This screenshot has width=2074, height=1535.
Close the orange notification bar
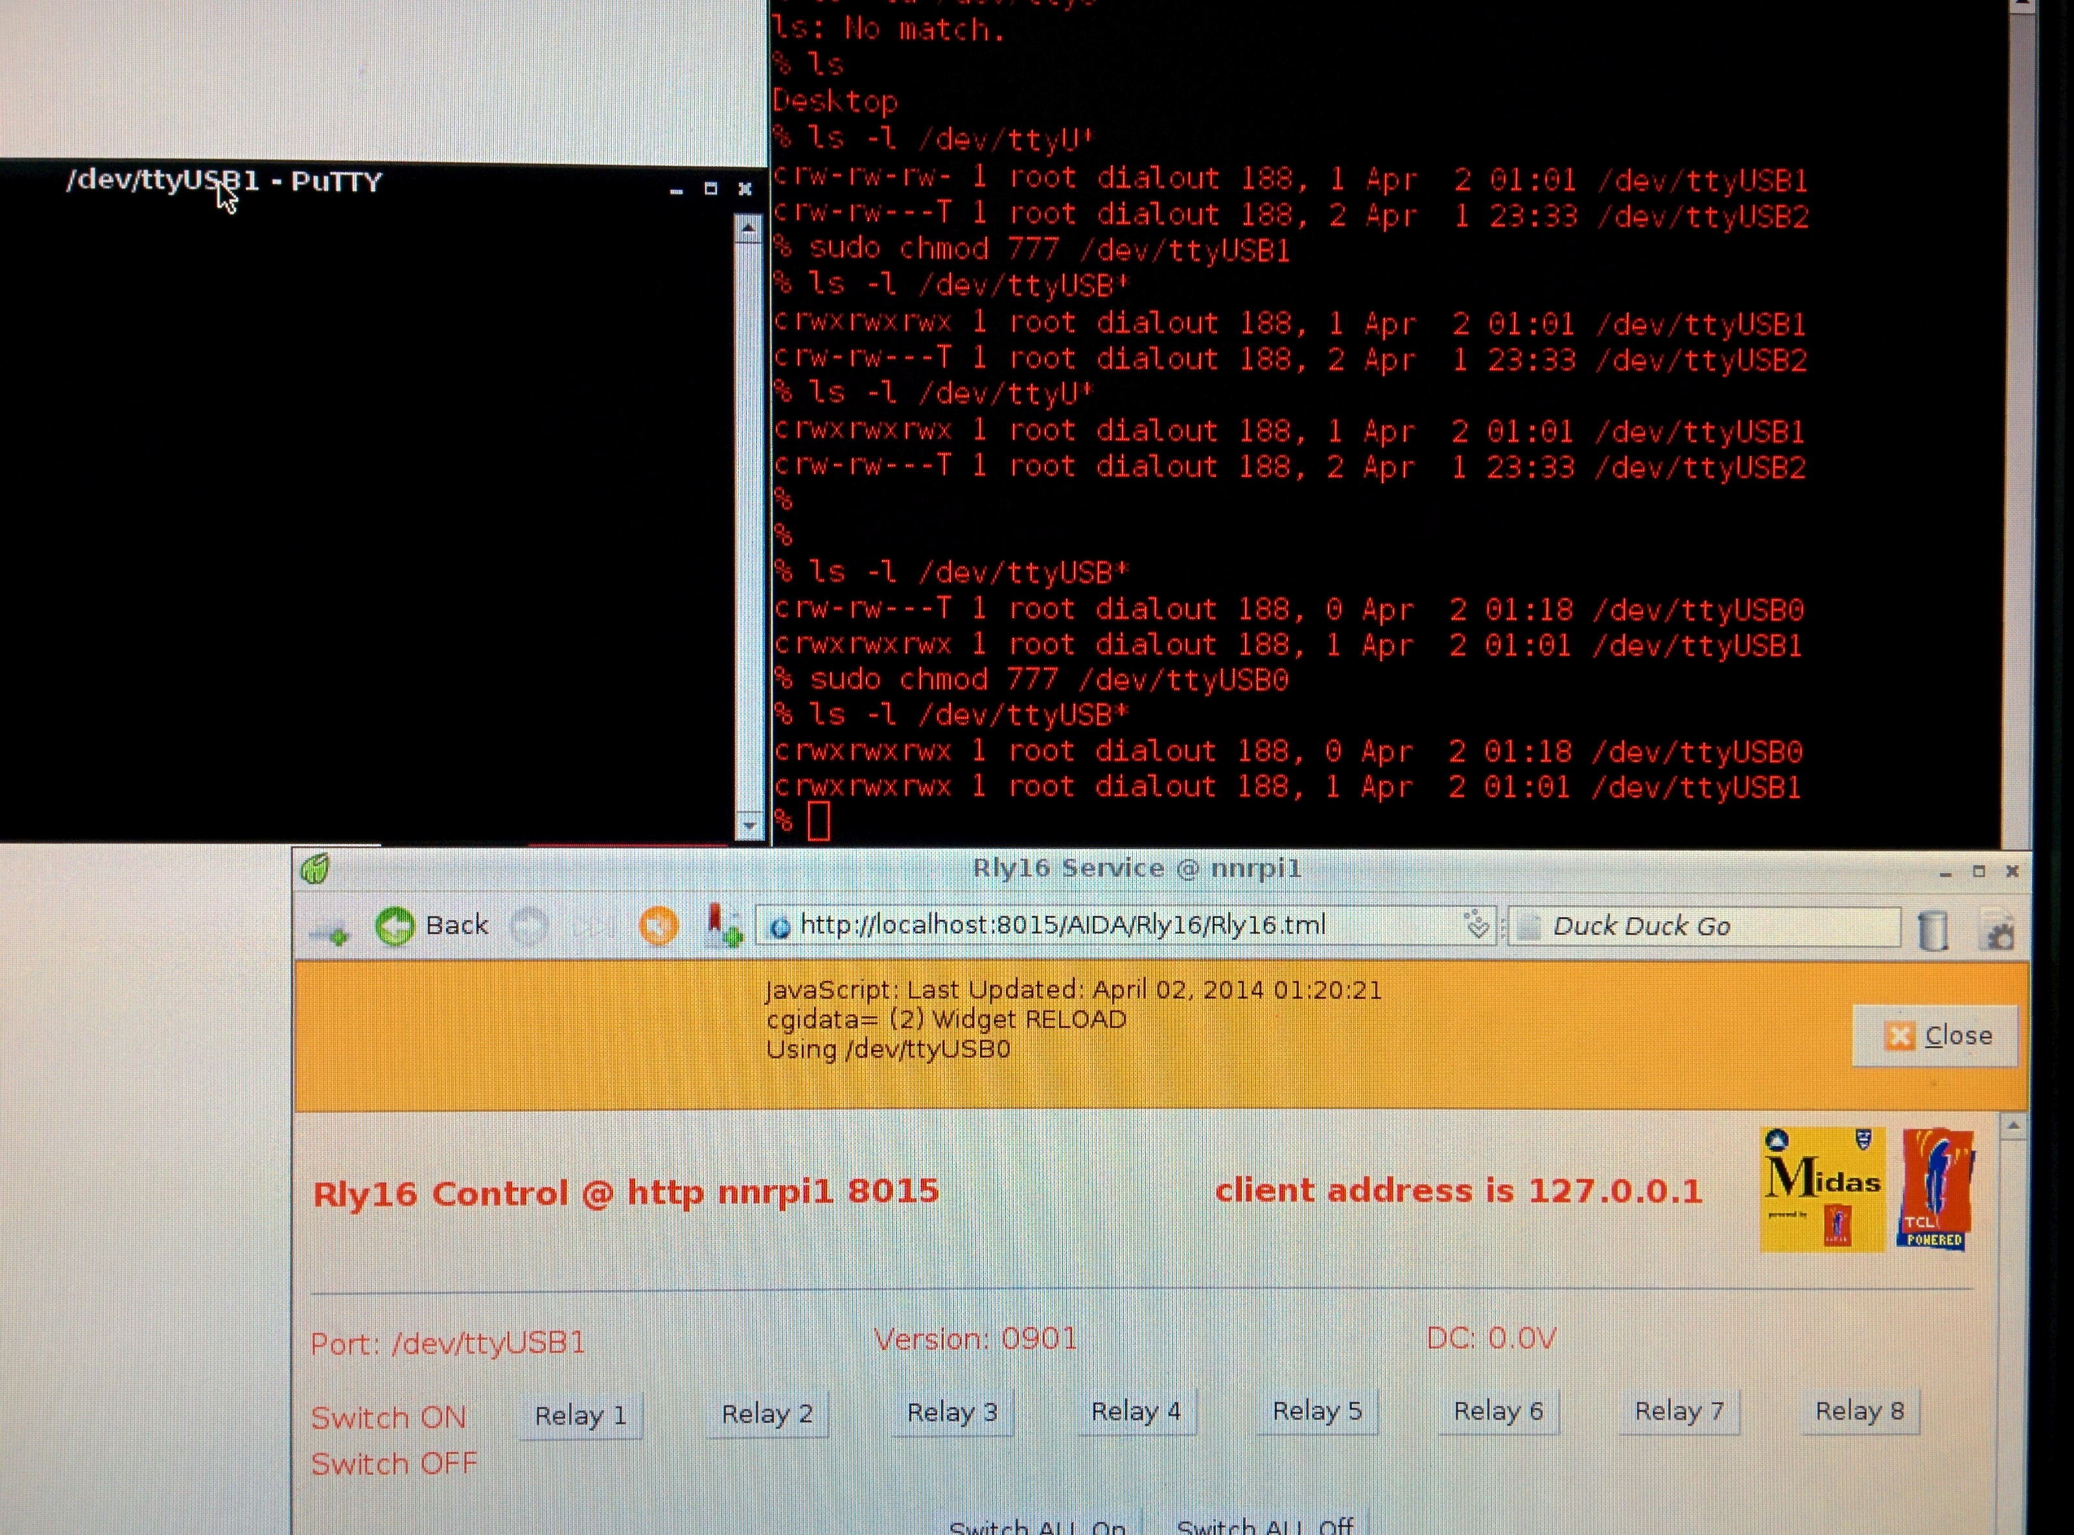(x=1935, y=1035)
